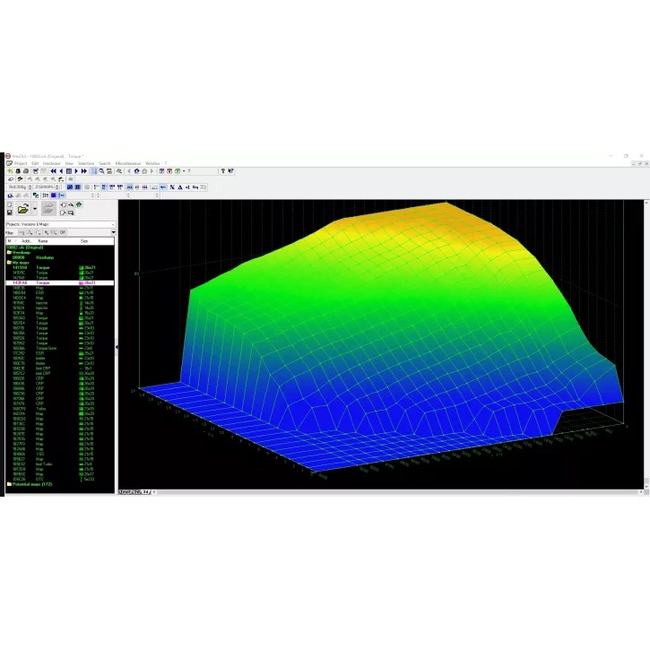This screenshot has width=650, height=650.
Task: Collapse the My maps folder
Action: point(9,263)
